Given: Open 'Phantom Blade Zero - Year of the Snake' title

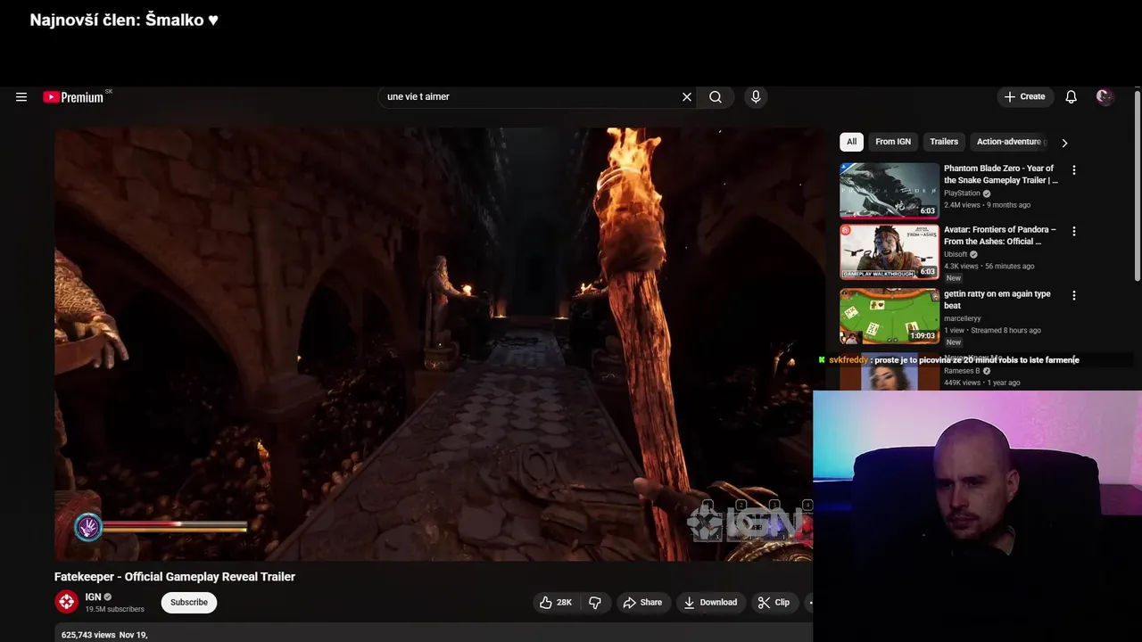Looking at the screenshot, I should click(x=1000, y=174).
